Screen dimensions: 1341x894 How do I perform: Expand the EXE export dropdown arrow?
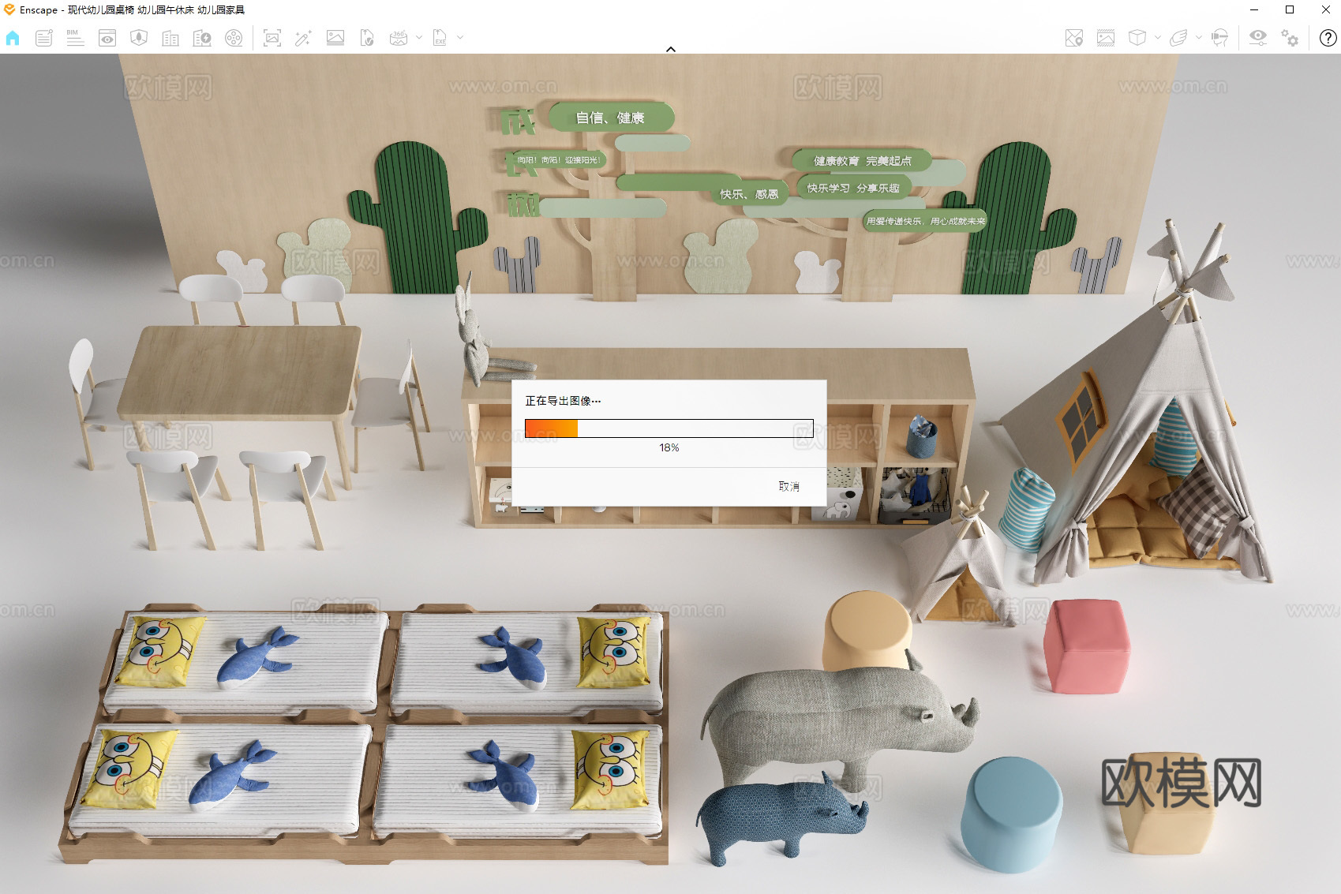(460, 37)
